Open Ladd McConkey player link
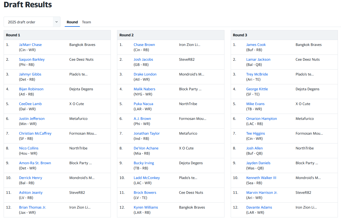The width and height of the screenshot is (341, 220). coord(147,178)
